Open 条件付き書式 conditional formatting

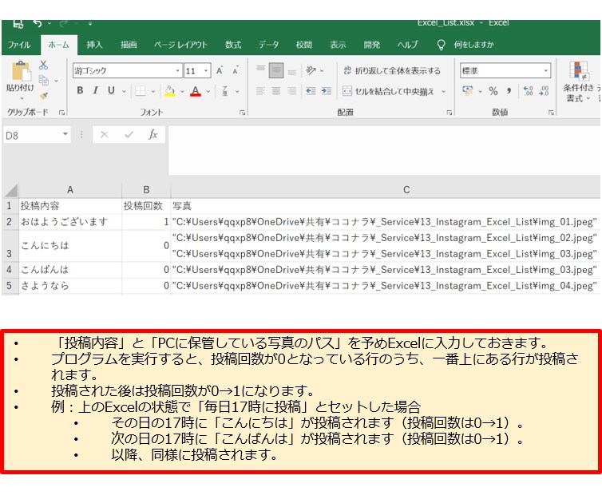[x=579, y=81]
